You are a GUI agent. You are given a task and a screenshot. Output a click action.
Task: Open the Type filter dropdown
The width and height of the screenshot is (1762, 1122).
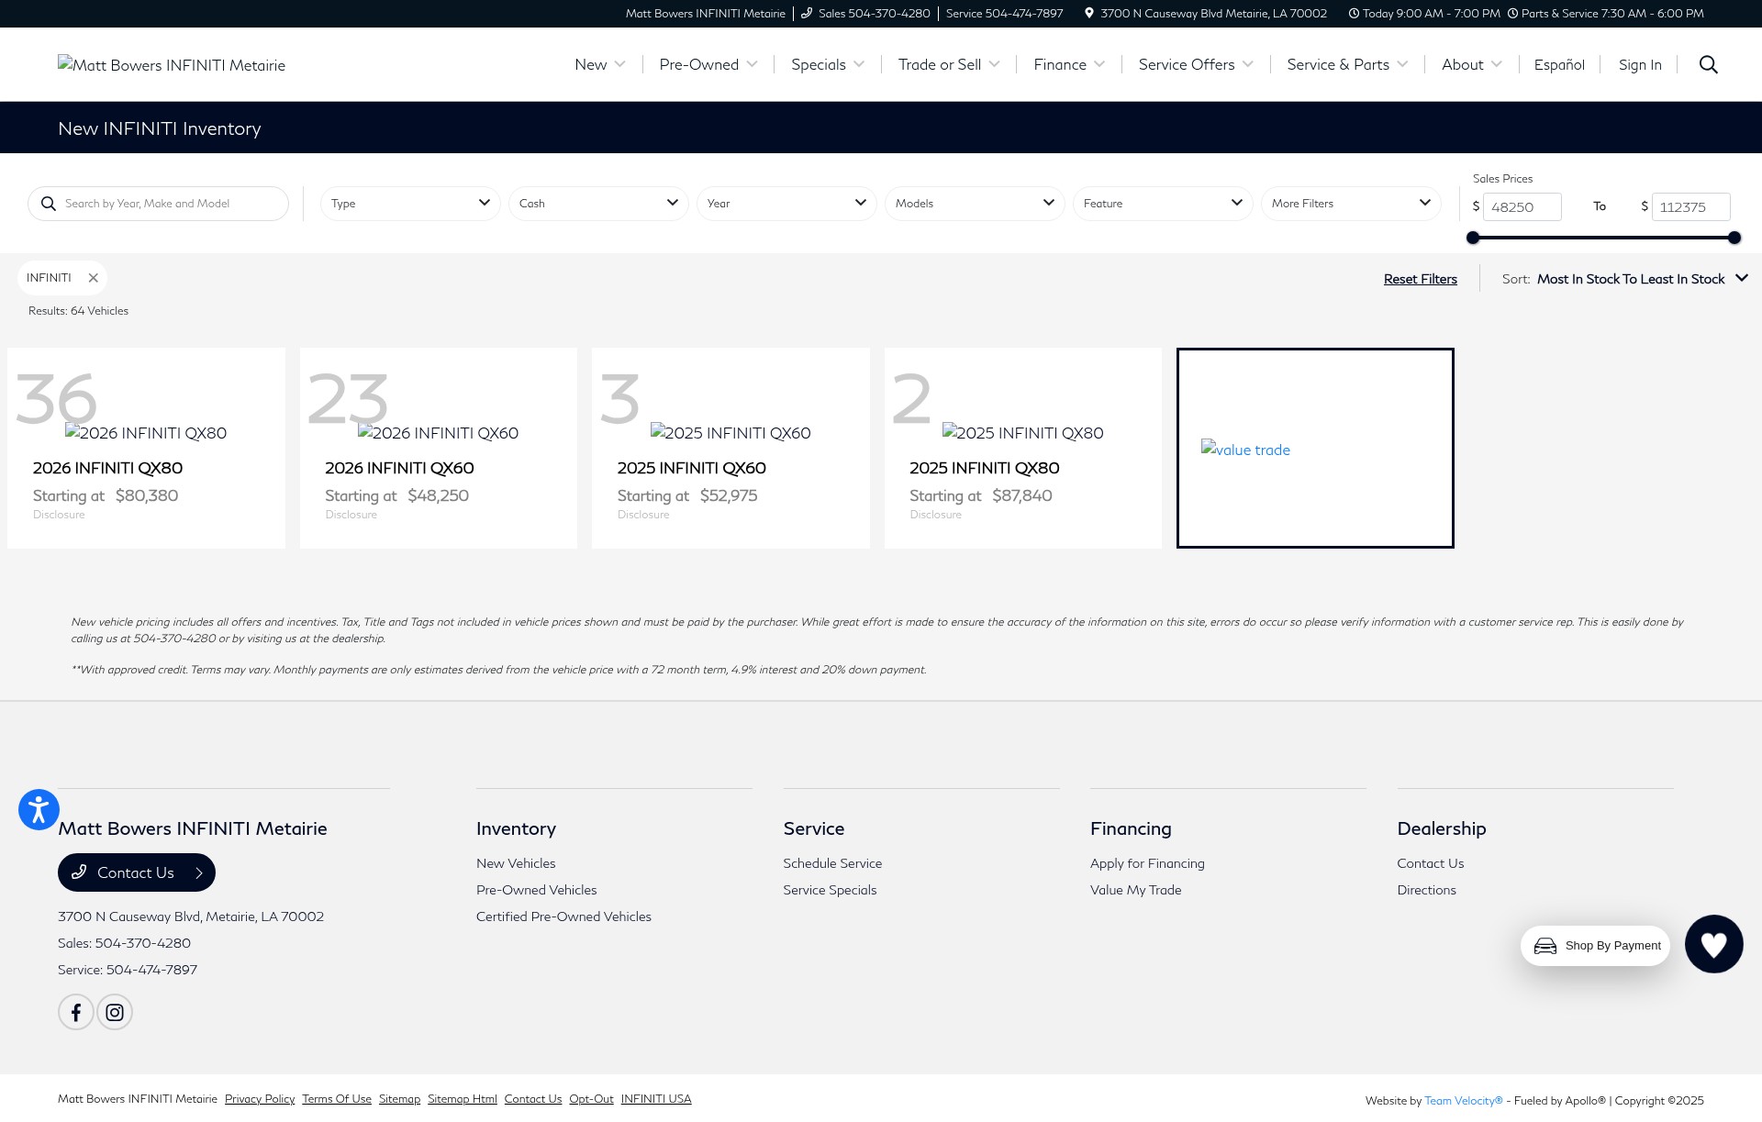coord(410,204)
